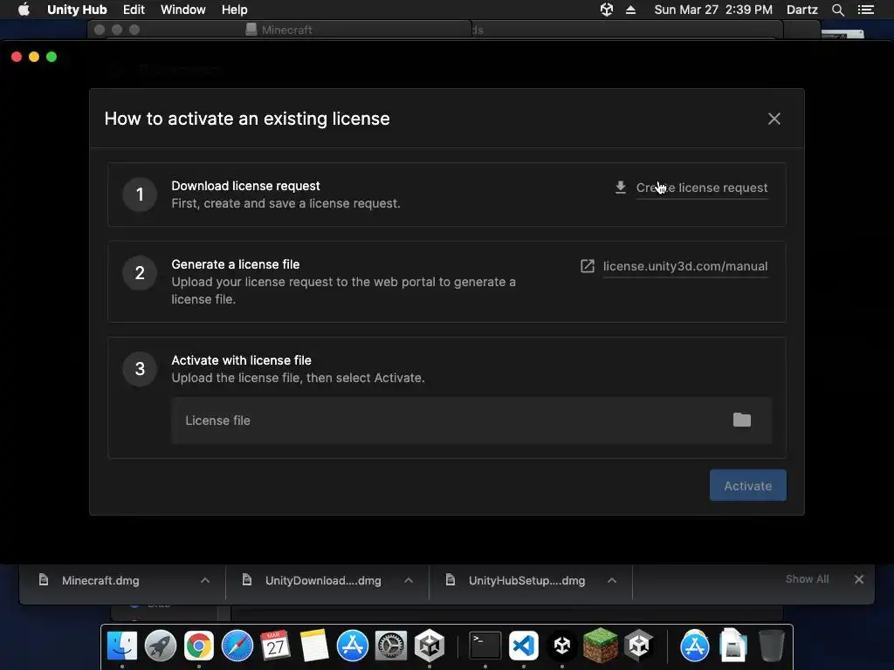This screenshot has height=670, width=894.
Task: Click the red close button of Unity Hub window
Action: pos(17,57)
